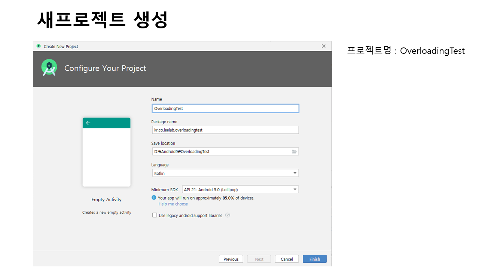This screenshot has height=269, width=479.
Task: Click the Save location path field
Action: pos(221,152)
